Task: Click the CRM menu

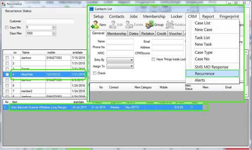Action: pos(192,17)
